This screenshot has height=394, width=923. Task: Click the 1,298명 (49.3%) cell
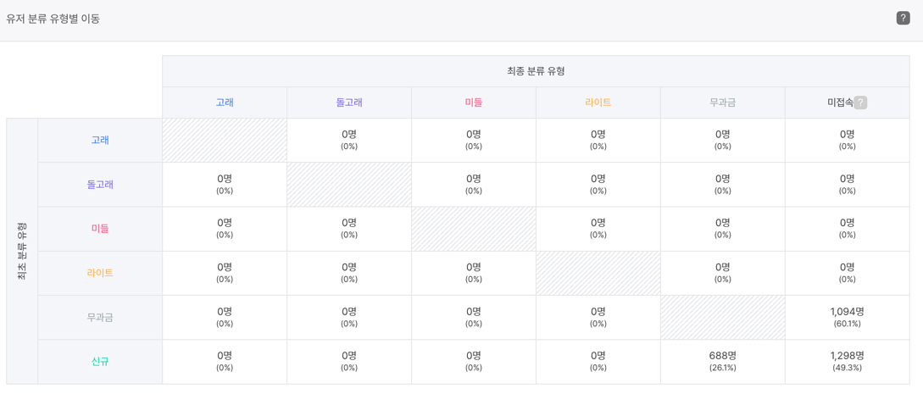pos(847,361)
